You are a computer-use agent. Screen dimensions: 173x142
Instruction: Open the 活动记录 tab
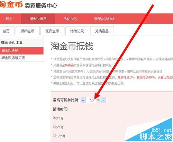click(x=77, y=31)
